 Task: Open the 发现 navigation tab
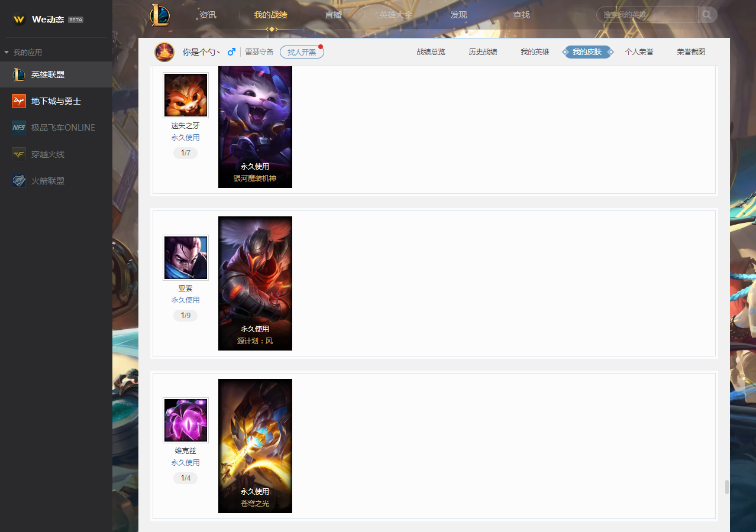[x=458, y=15]
